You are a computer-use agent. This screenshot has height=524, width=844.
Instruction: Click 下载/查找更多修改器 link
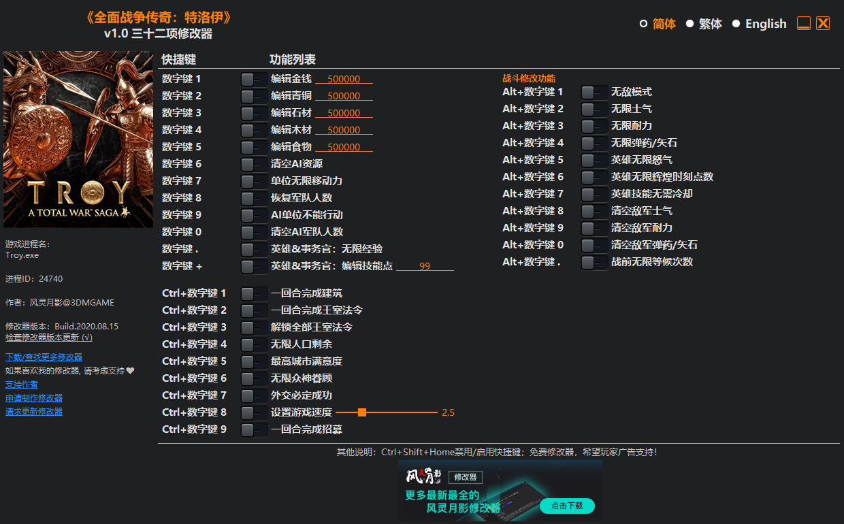point(43,356)
